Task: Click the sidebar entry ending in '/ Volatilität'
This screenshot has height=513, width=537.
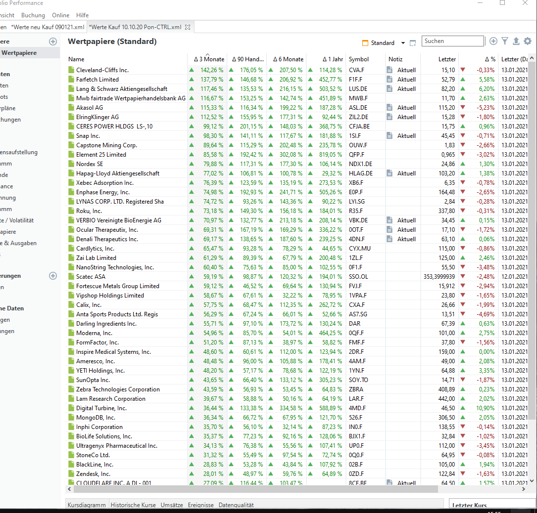Action: tap(17, 220)
